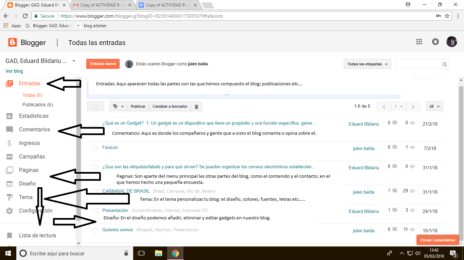Click Cortana microphone icon

click(x=126, y=253)
